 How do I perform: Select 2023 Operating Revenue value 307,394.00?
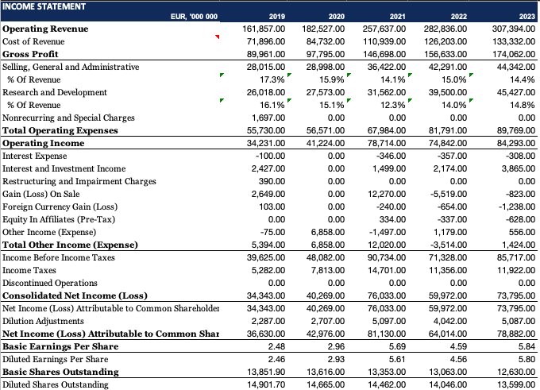(x=514, y=29)
